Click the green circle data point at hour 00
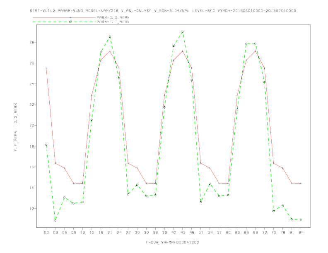Image resolution: width=328 pixels, height=253 pixels. click(46, 145)
